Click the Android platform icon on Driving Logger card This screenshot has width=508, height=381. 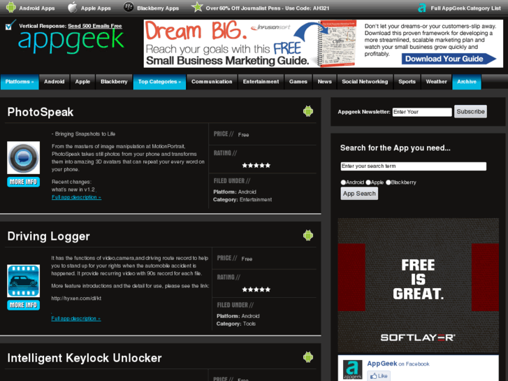(x=307, y=236)
